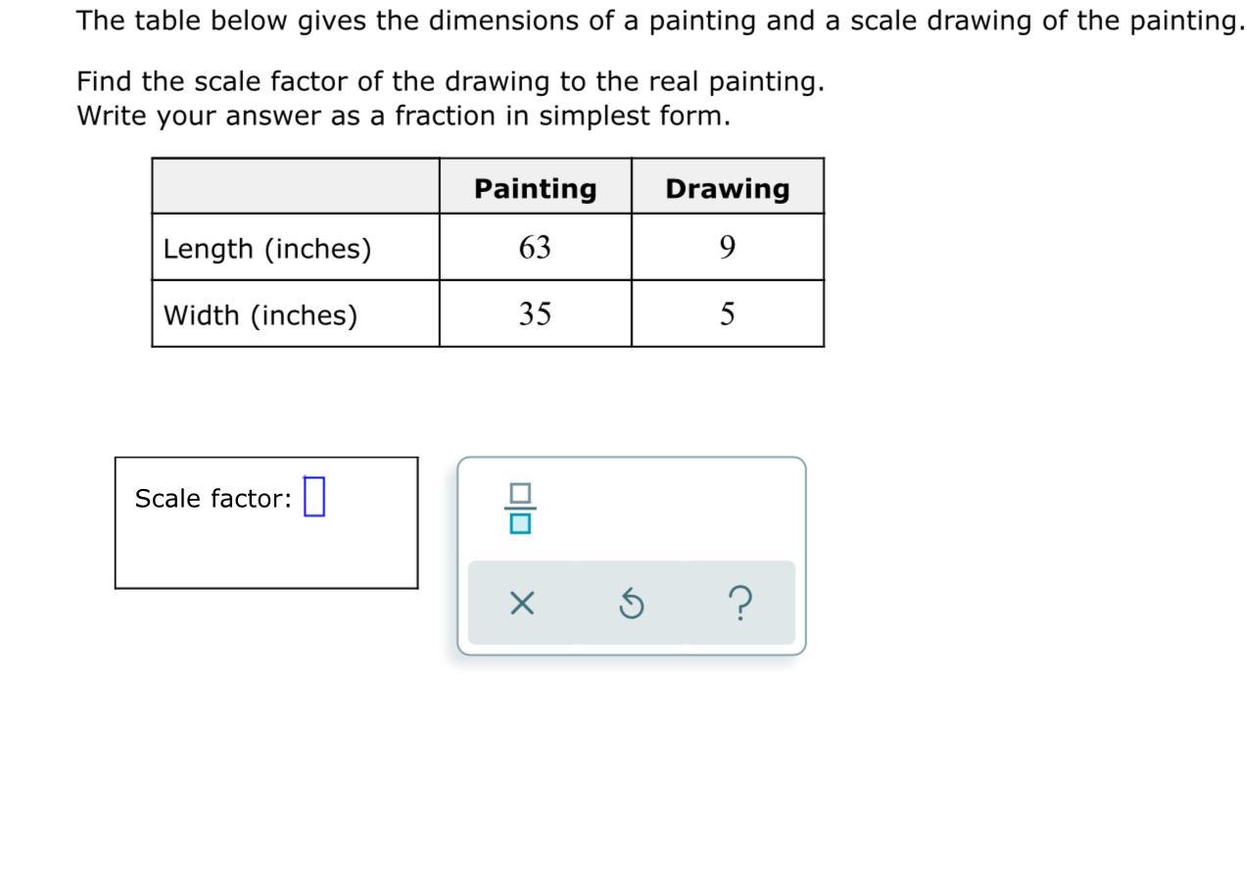Clear the answer with X button
Viewport: 1247px width, 883px height.
(x=522, y=604)
